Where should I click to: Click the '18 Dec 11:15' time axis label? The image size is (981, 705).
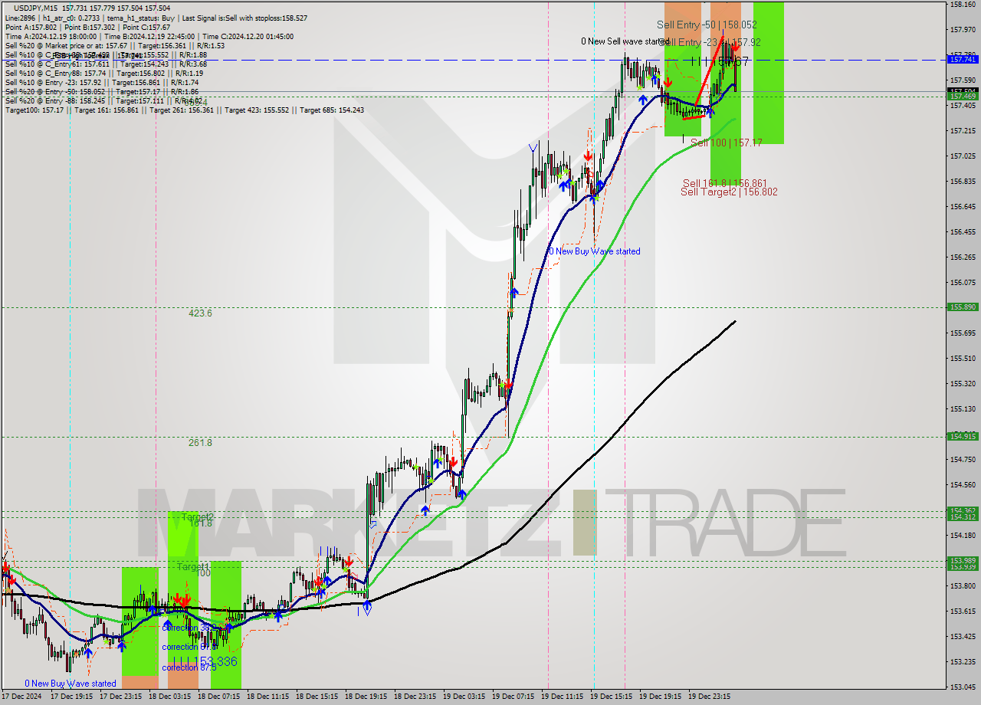(x=268, y=697)
